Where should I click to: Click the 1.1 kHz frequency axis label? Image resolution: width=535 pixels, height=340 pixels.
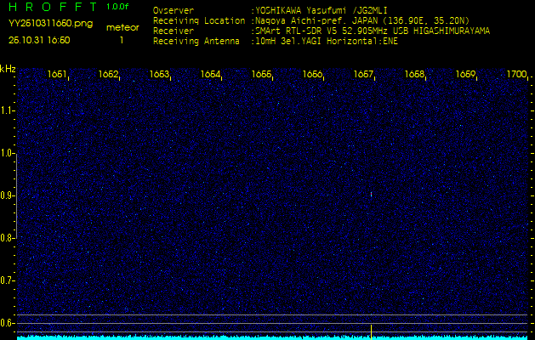tap(8, 110)
